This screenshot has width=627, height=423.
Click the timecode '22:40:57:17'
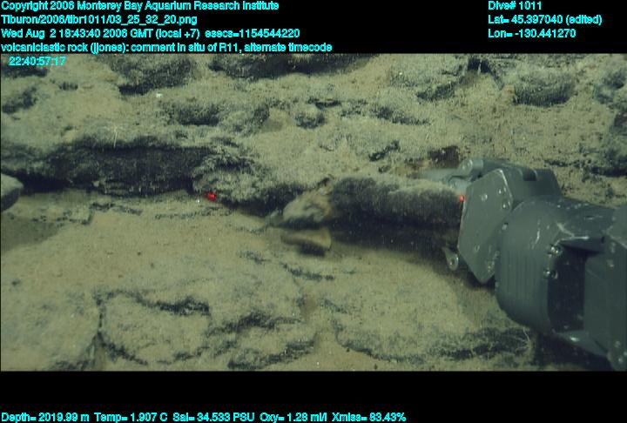click(37, 61)
